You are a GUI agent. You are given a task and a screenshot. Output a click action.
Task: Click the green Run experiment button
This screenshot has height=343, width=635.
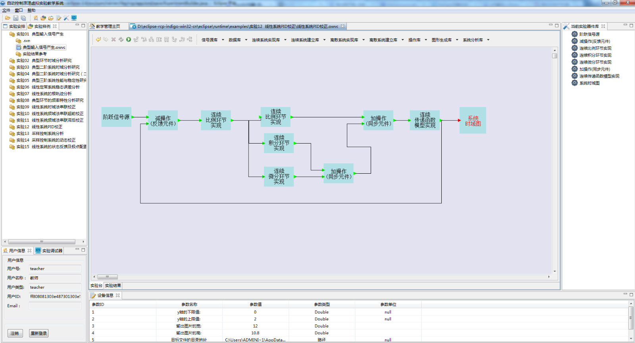click(129, 40)
